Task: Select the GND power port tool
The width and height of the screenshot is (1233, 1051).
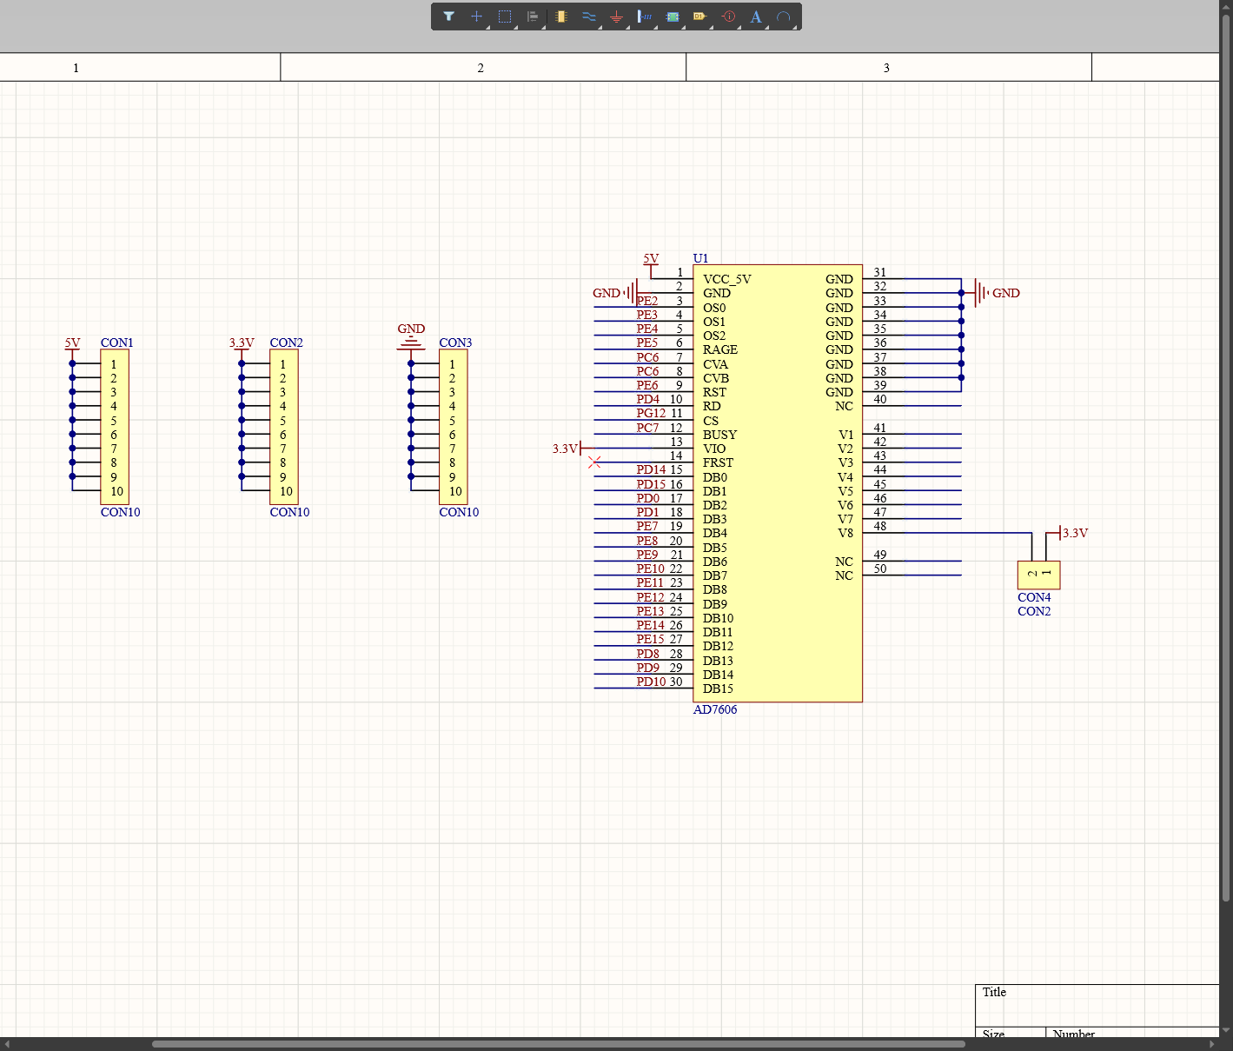Action: click(616, 17)
